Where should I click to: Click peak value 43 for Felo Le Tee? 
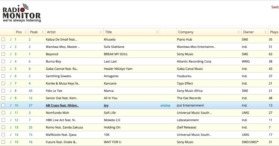pyautogui.click(x=30, y=91)
